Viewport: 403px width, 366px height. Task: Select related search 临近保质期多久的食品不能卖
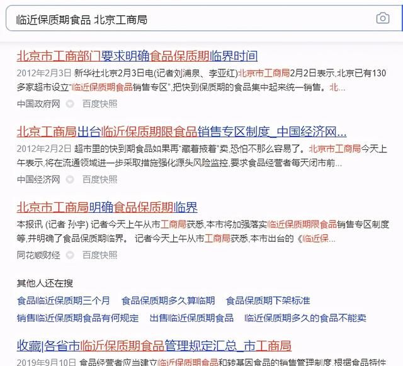point(305,318)
